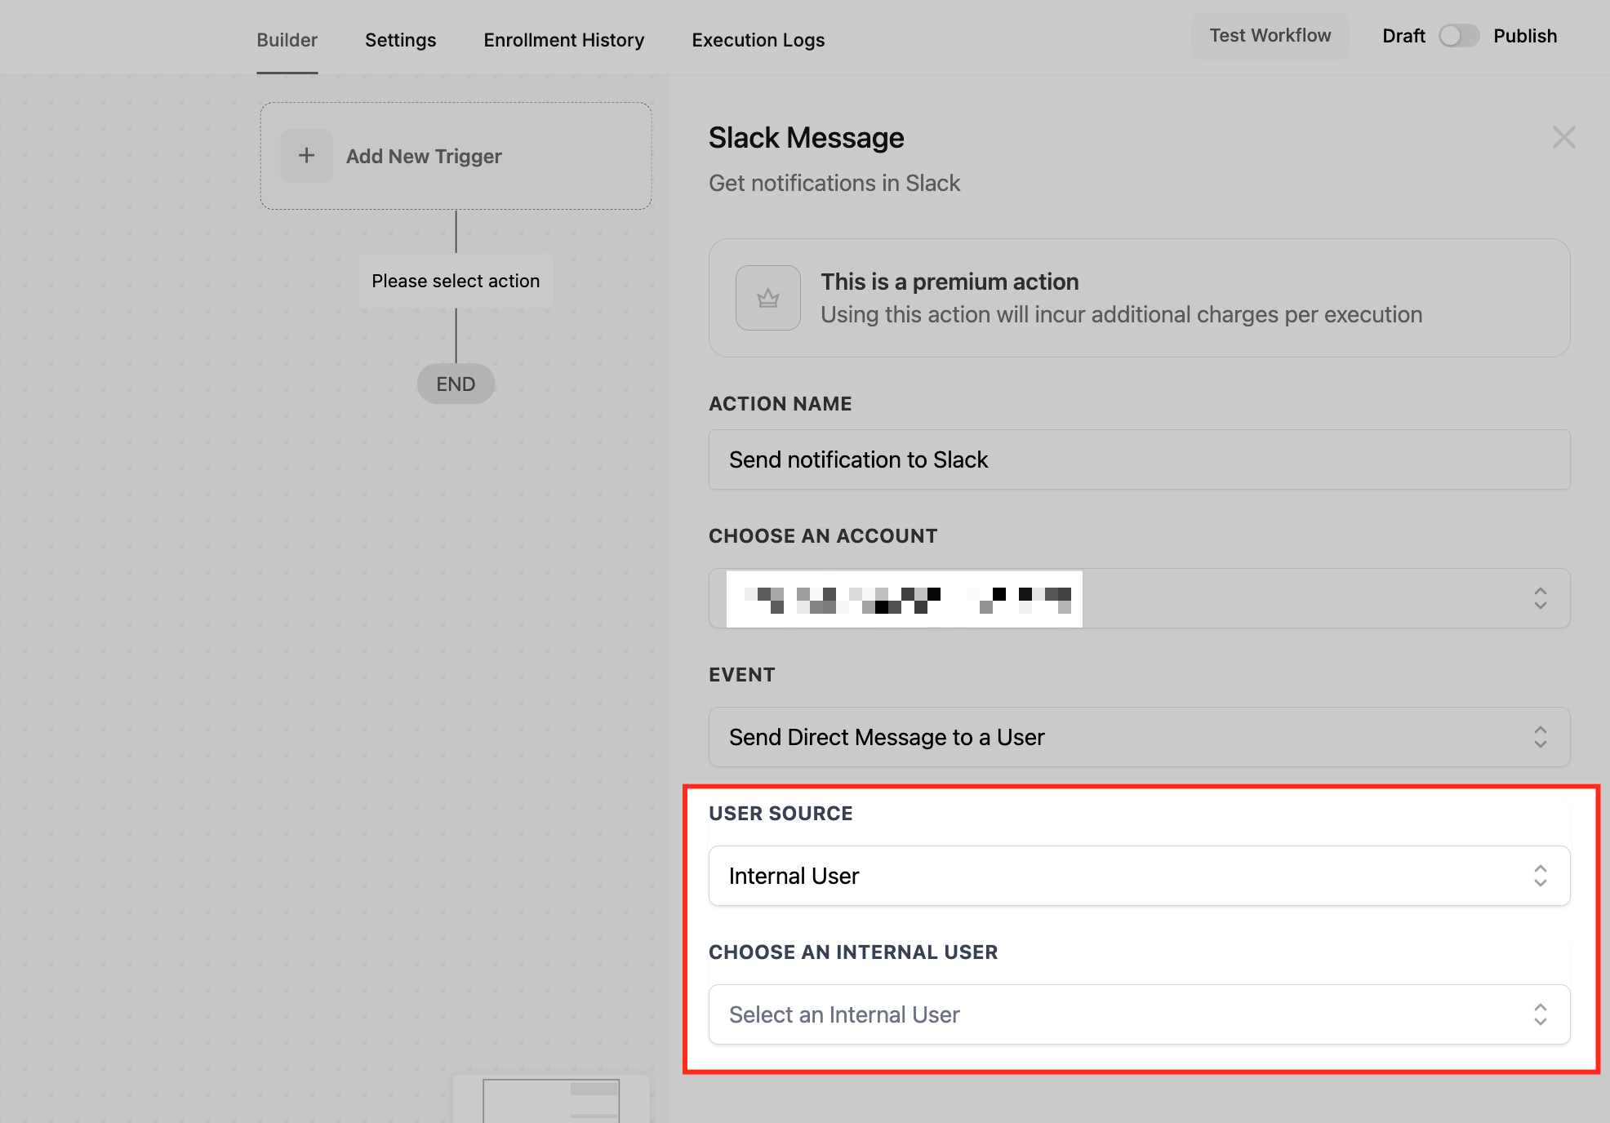Click the premium crown icon
The width and height of the screenshot is (1610, 1123).
click(x=767, y=298)
